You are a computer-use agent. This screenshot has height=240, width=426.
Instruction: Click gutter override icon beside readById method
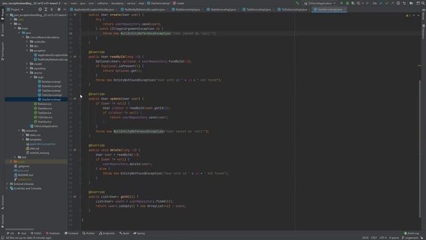click(x=75, y=57)
